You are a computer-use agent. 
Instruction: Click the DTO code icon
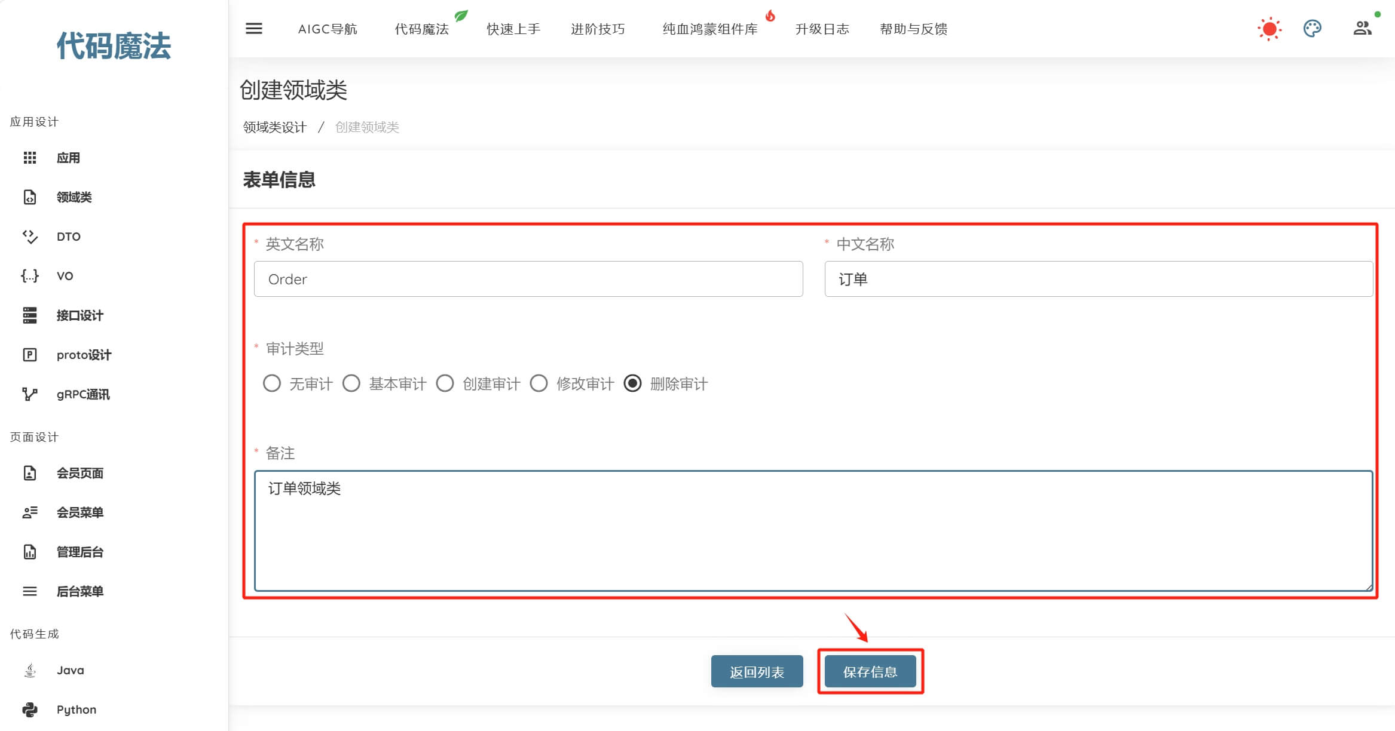tap(30, 236)
